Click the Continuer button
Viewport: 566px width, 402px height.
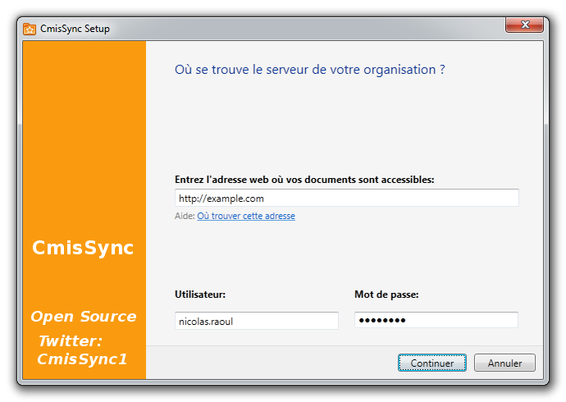(x=432, y=363)
